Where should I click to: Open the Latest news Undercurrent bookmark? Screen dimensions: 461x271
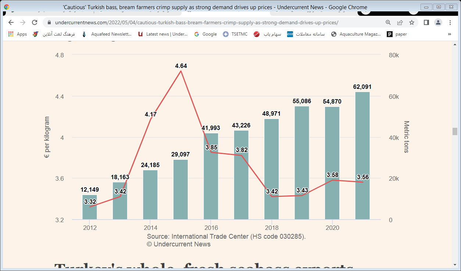coord(163,34)
